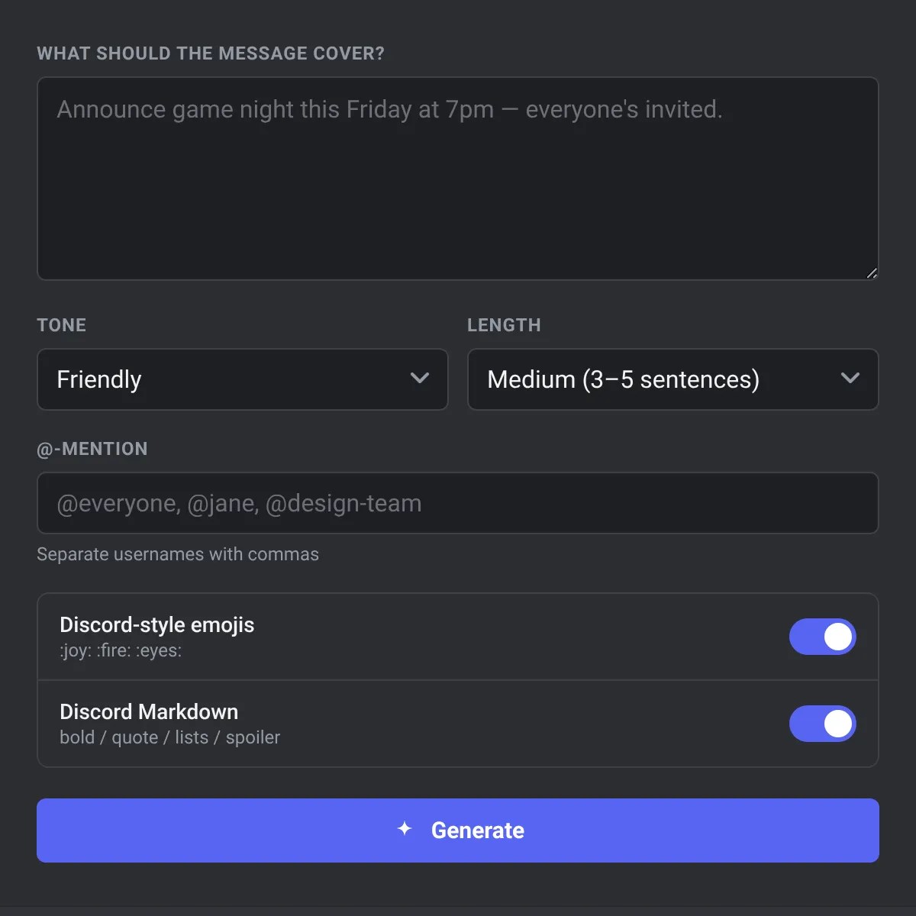Click the "Discord Markdown" option title
Viewport: 916px width, 916px height.
click(149, 711)
